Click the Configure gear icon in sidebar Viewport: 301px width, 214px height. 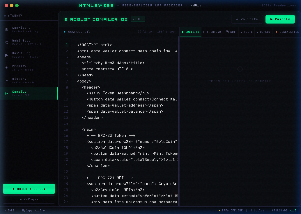pos(7,30)
